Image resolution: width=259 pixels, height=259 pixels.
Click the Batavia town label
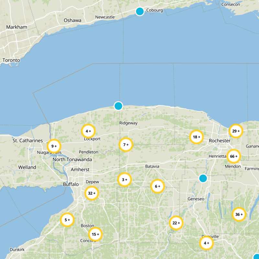click(x=152, y=166)
